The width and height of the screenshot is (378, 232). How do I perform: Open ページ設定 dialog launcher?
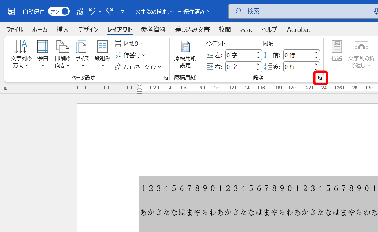(x=166, y=78)
